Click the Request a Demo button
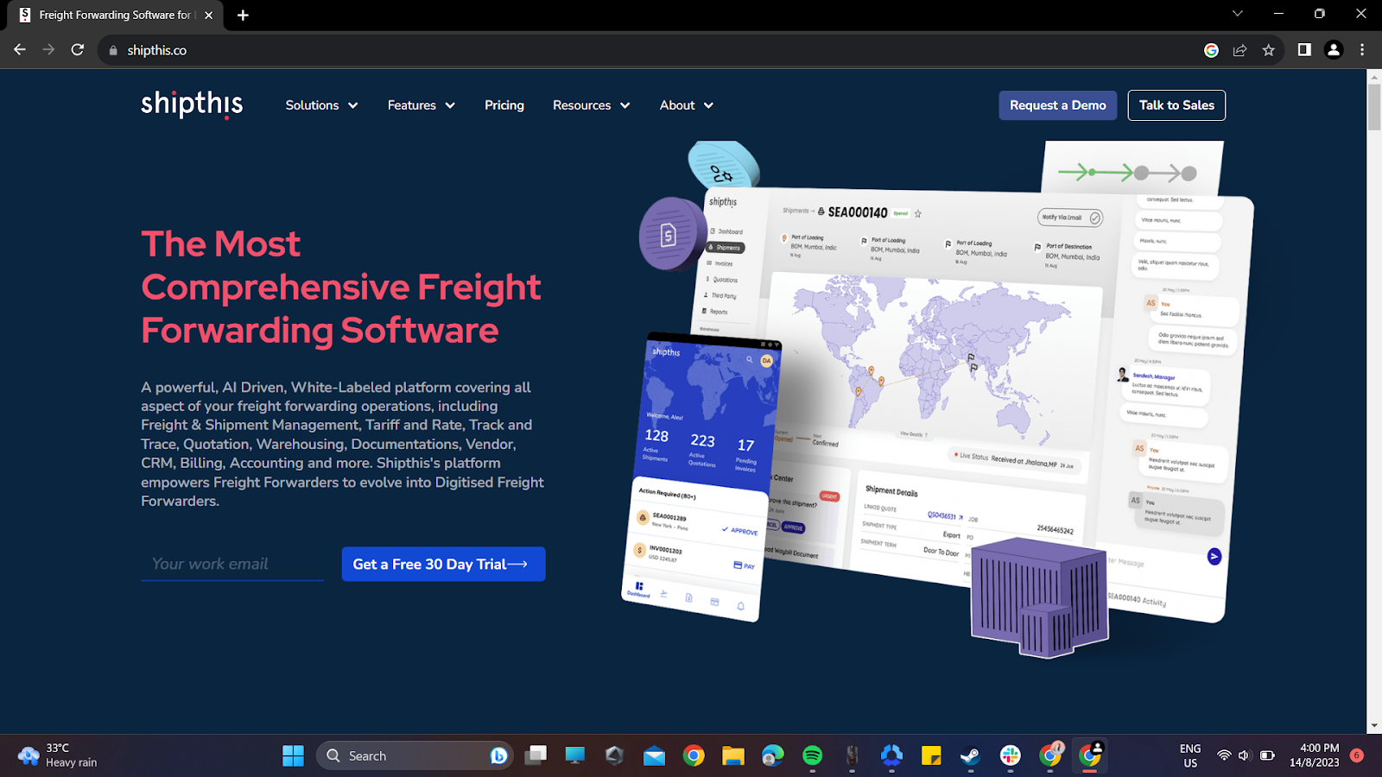 [x=1057, y=104]
